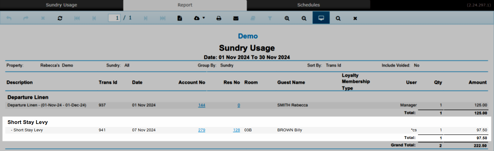Click the date 07 Nov 2024
Screen dimensions: 494x151
click(144, 130)
